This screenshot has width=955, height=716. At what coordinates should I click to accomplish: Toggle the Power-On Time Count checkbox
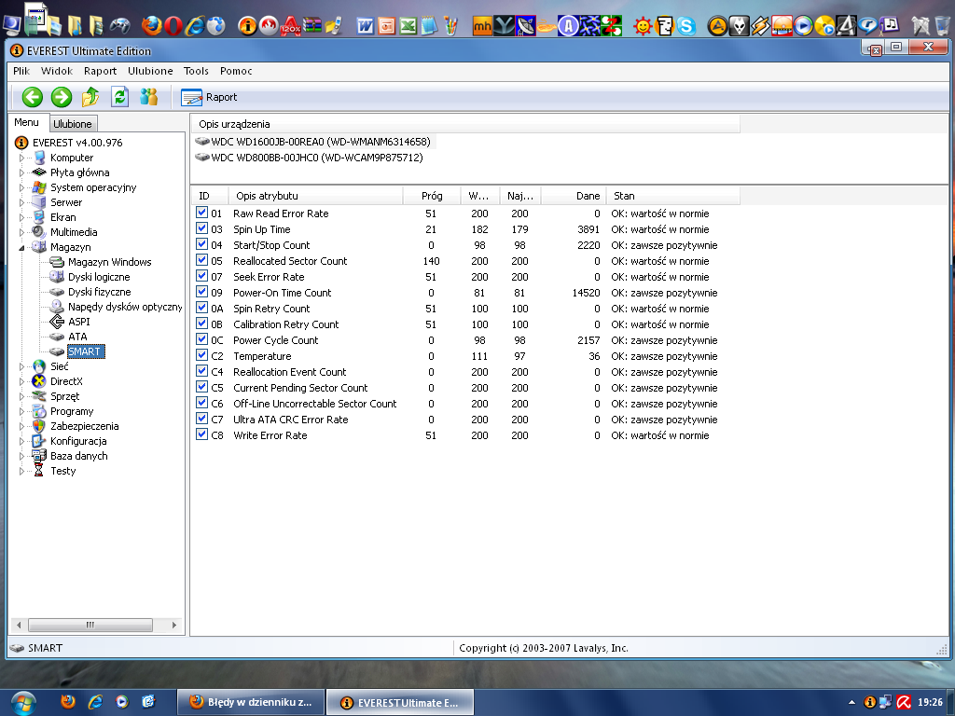pyautogui.click(x=201, y=292)
